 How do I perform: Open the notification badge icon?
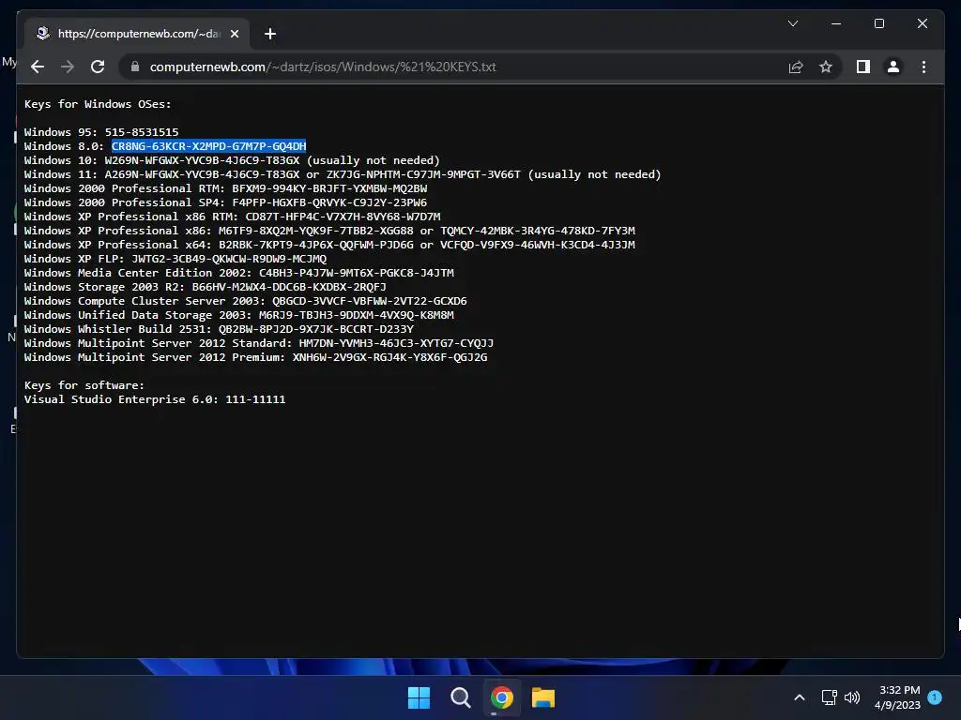[935, 697]
